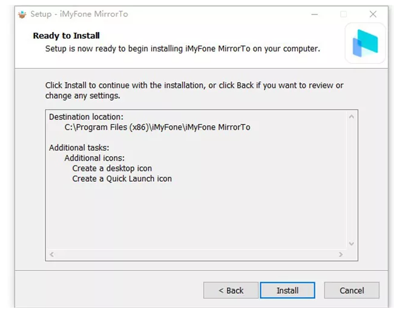The width and height of the screenshot is (394, 312).
Task: Click the installation path line C:\Program Files (x86)
Action: (157, 127)
